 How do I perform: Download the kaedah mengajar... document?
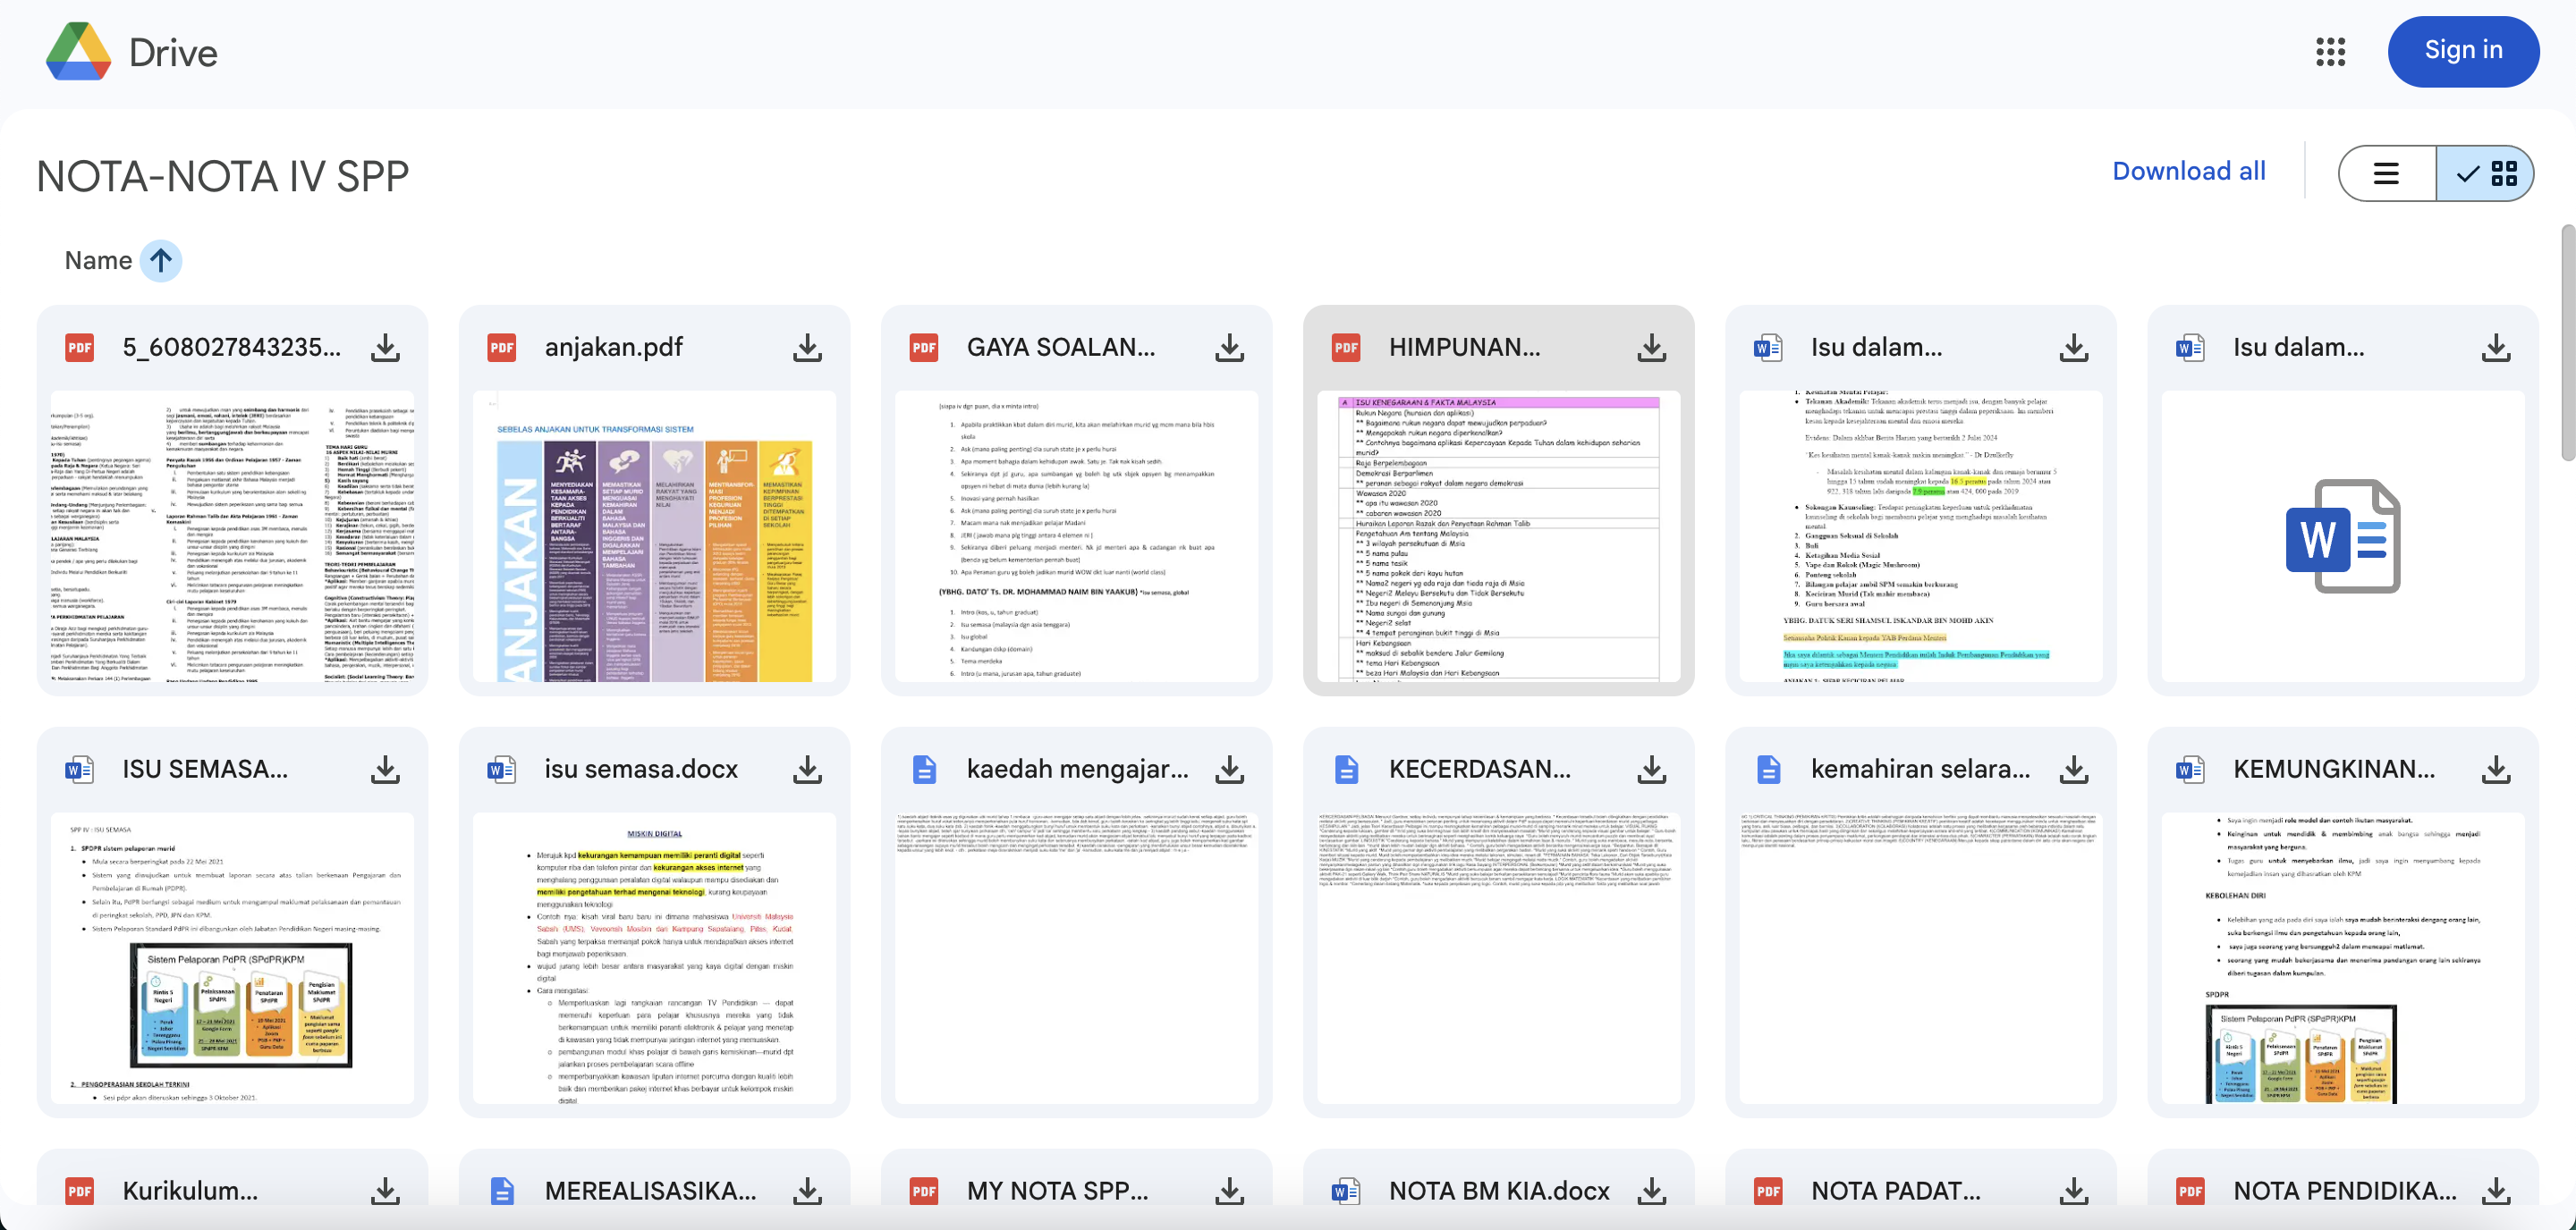point(1229,770)
